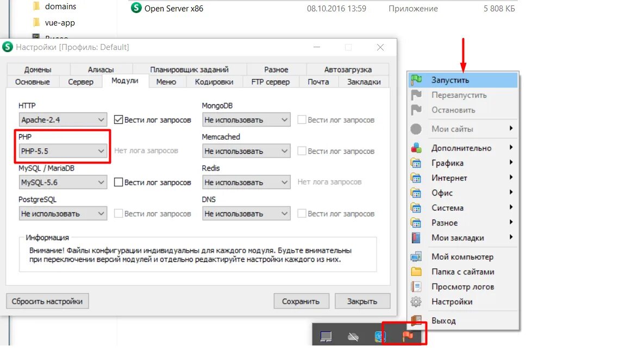Open the Redis module dropdown
The width and height of the screenshot is (626, 352).
tap(246, 183)
